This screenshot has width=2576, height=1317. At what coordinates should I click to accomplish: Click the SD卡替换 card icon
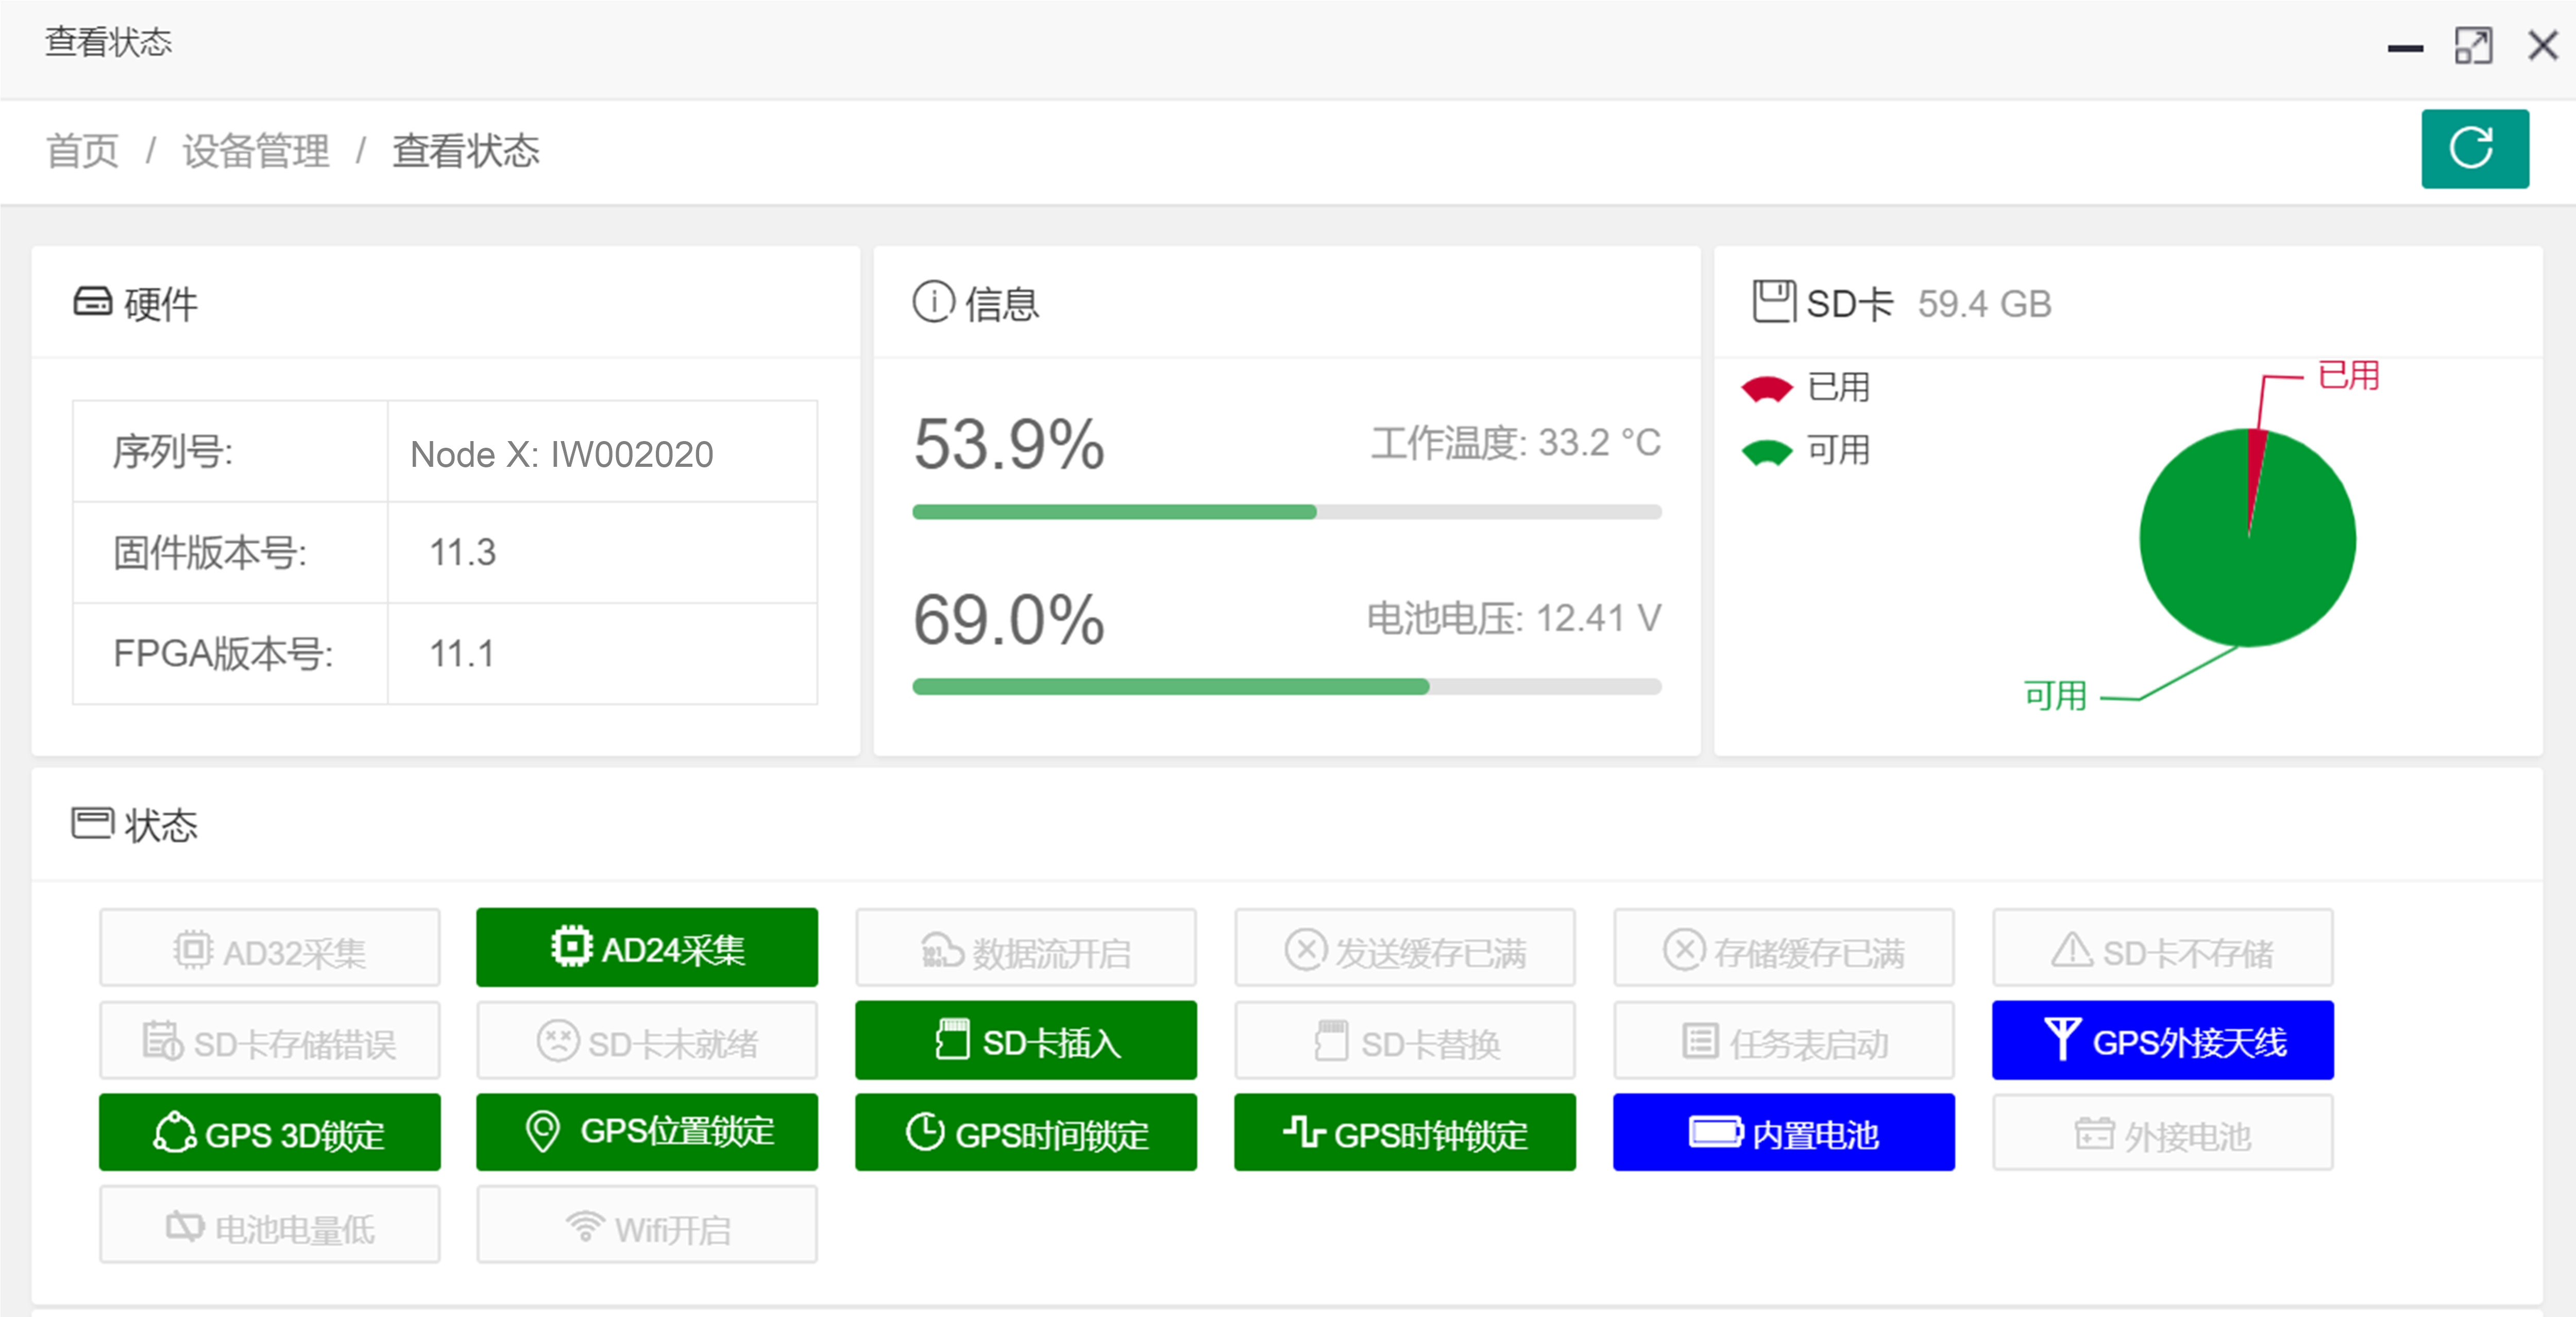pos(1331,1040)
